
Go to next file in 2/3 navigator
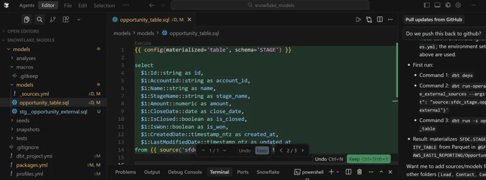point(302,151)
